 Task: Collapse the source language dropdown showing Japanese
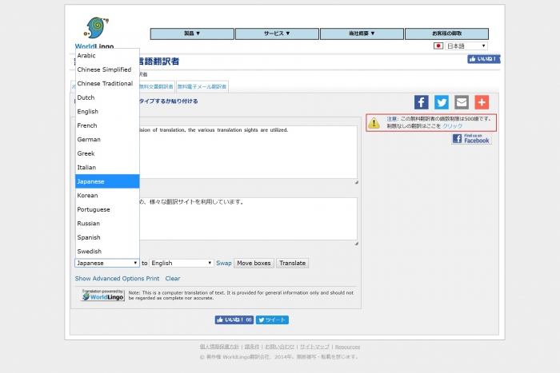tap(107, 263)
